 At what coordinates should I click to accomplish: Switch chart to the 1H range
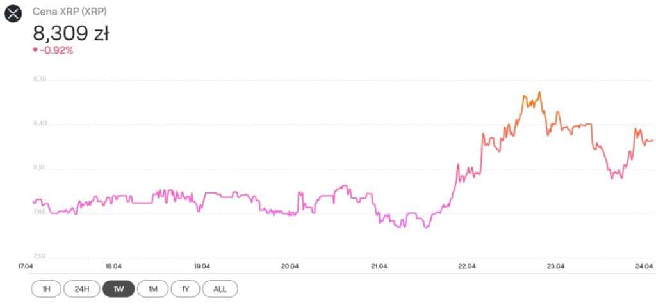pyautogui.click(x=46, y=289)
